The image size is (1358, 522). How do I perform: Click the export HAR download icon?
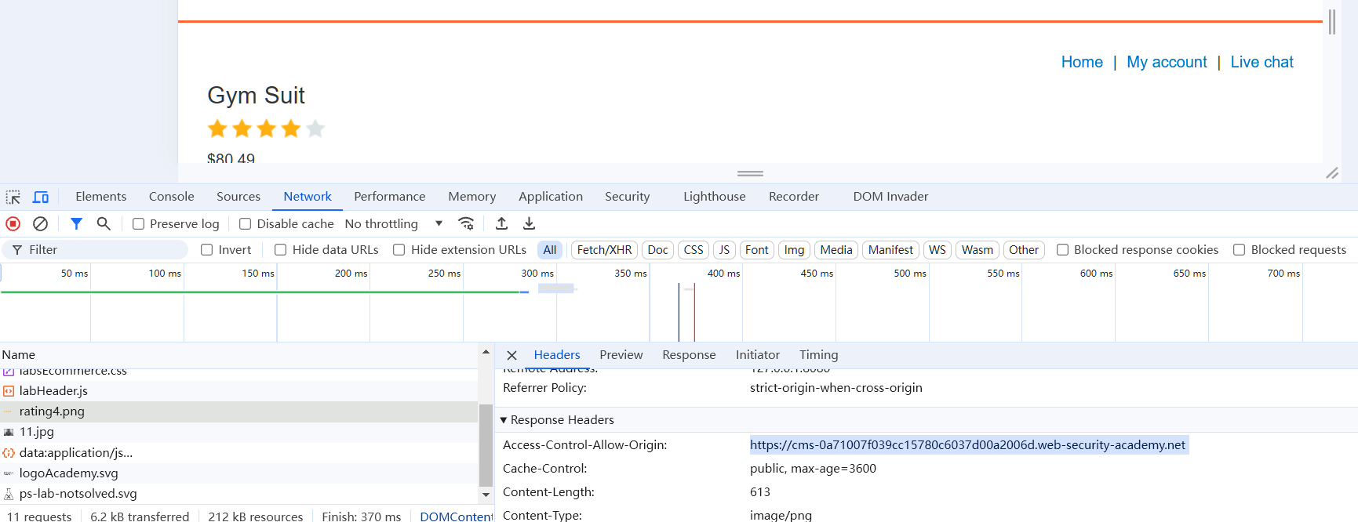[x=530, y=224]
